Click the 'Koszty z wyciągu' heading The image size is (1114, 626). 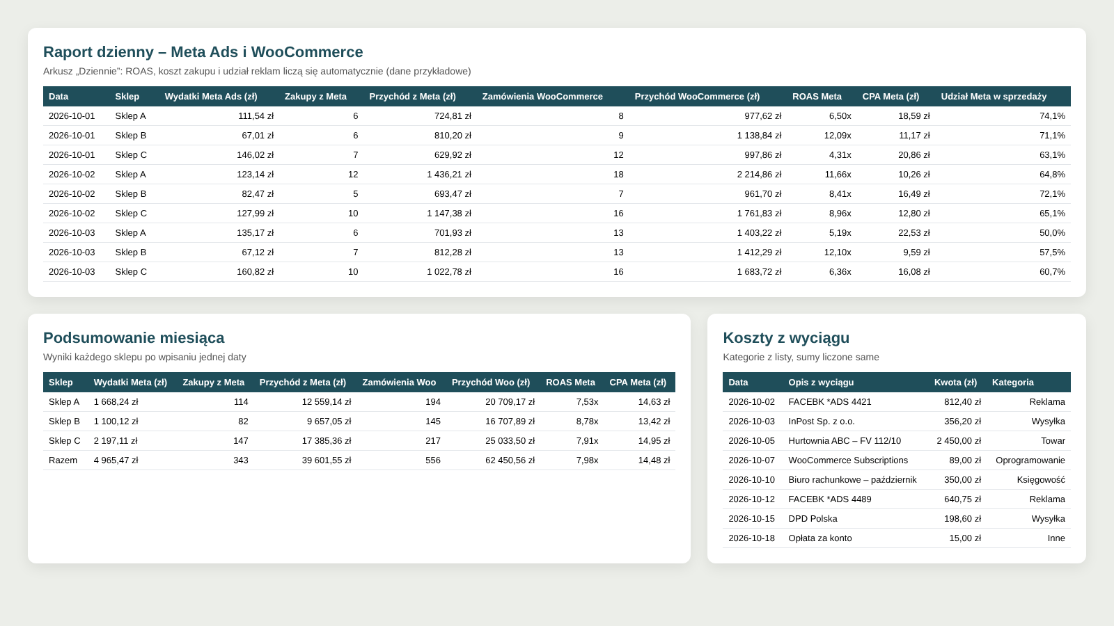[x=786, y=338]
